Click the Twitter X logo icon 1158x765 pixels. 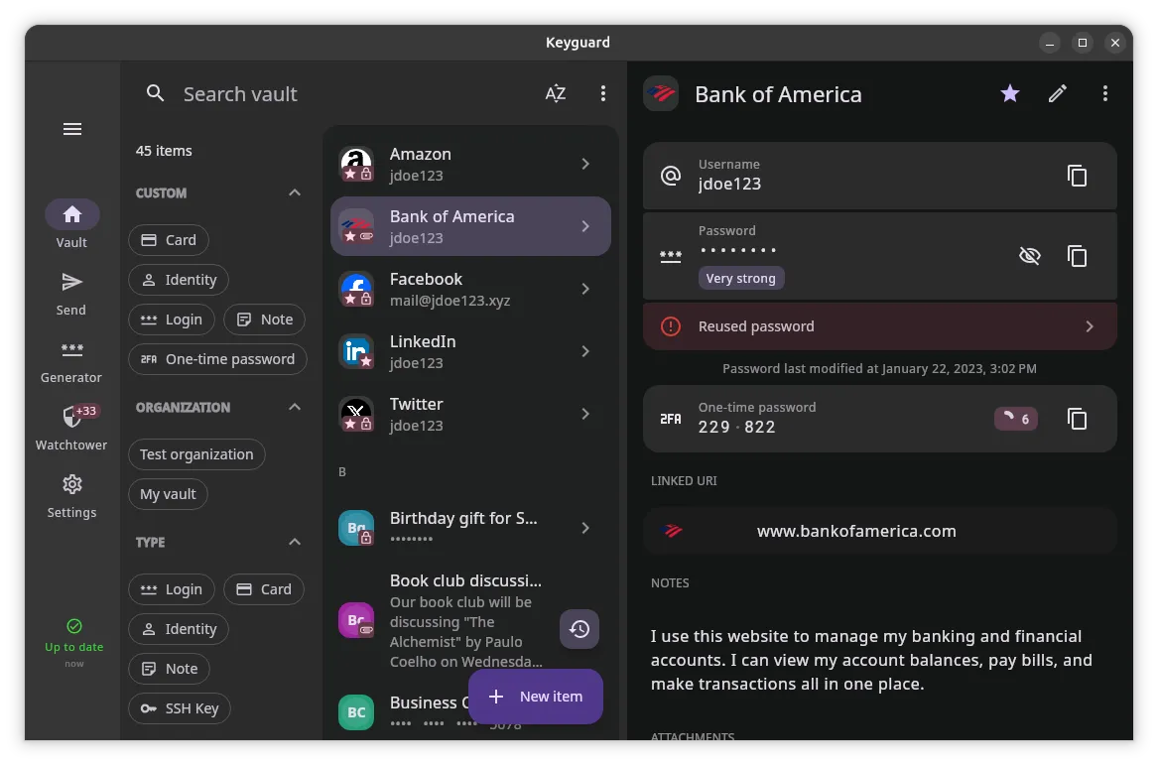coord(356,415)
